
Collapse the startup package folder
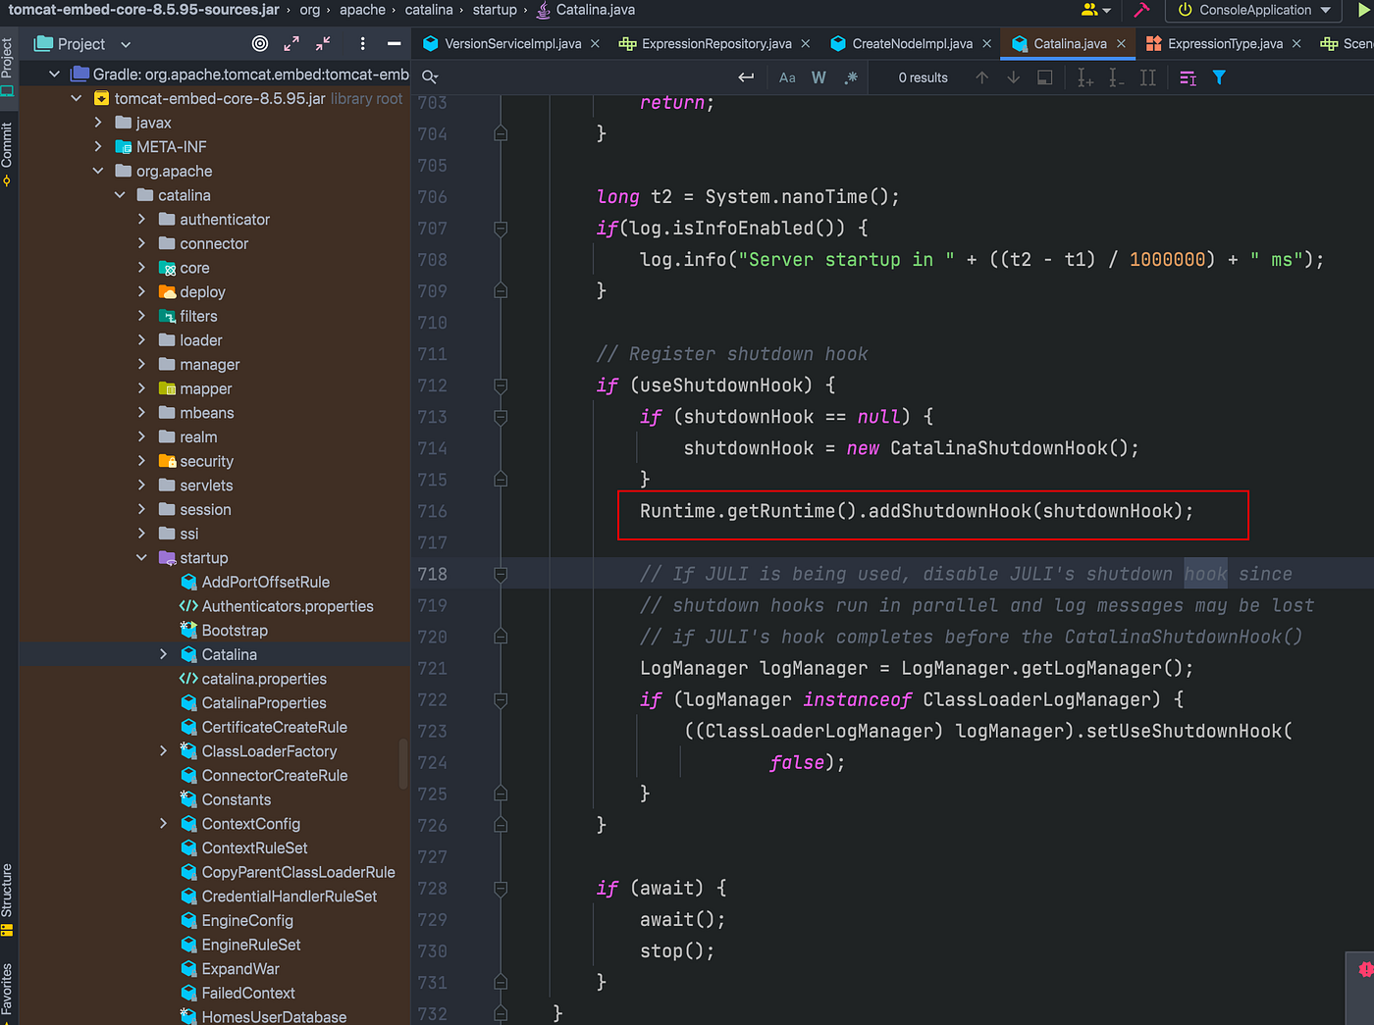[141, 558]
